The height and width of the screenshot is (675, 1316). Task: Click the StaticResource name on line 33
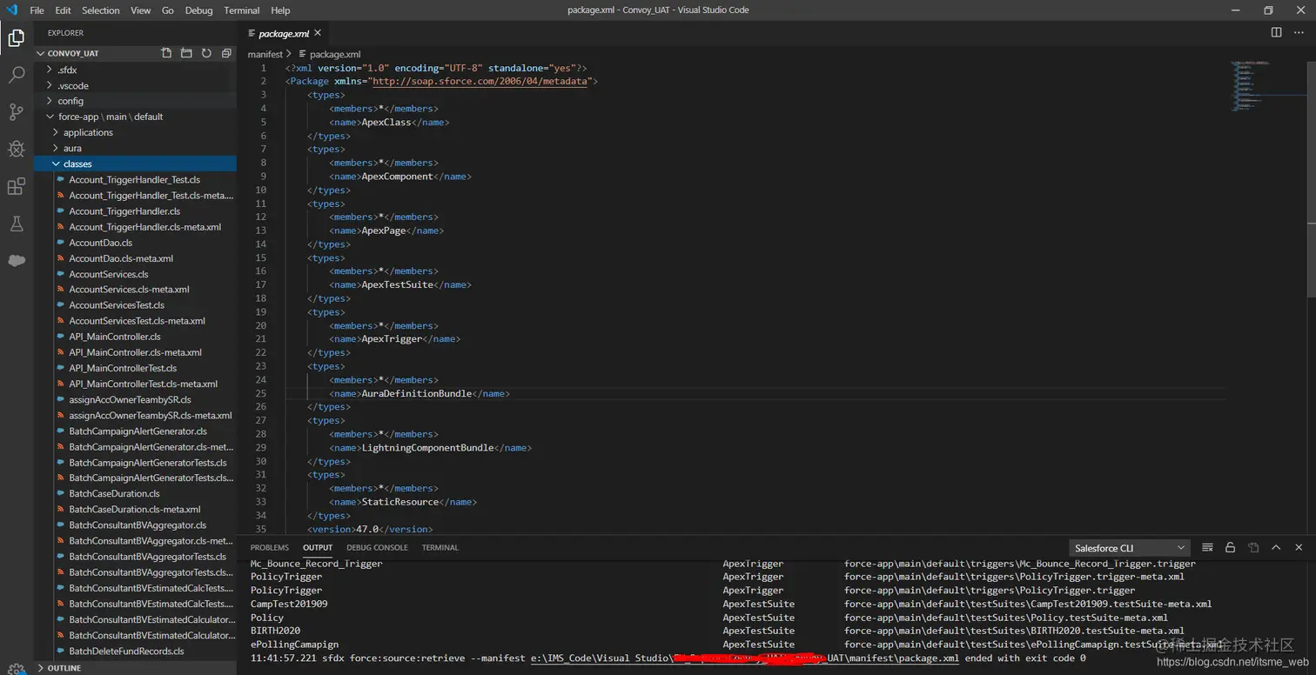[399, 502]
